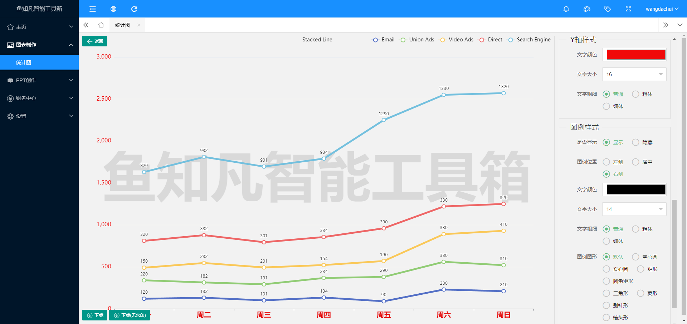Choose 箭头形 legend shape
The width and height of the screenshot is (687, 324).
pyautogui.click(x=615, y=318)
